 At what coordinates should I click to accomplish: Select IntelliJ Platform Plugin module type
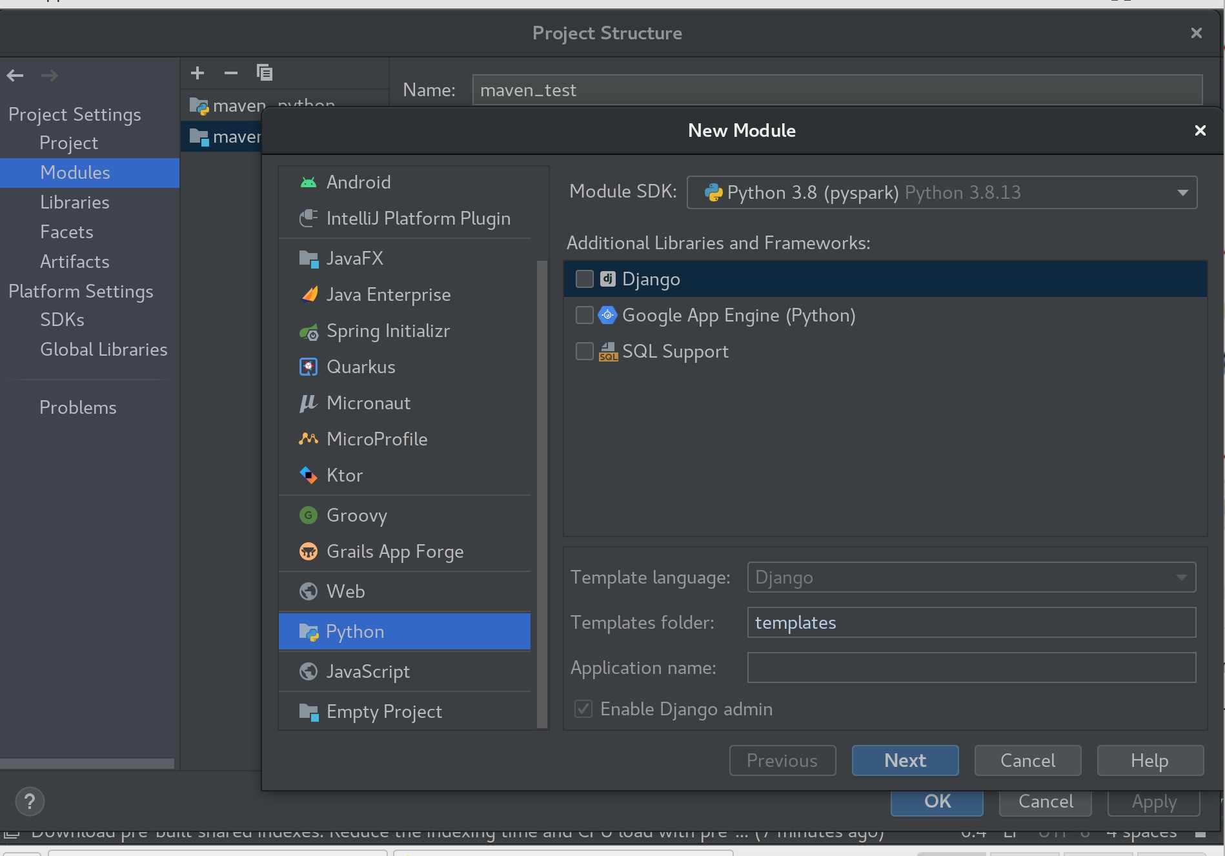(405, 219)
